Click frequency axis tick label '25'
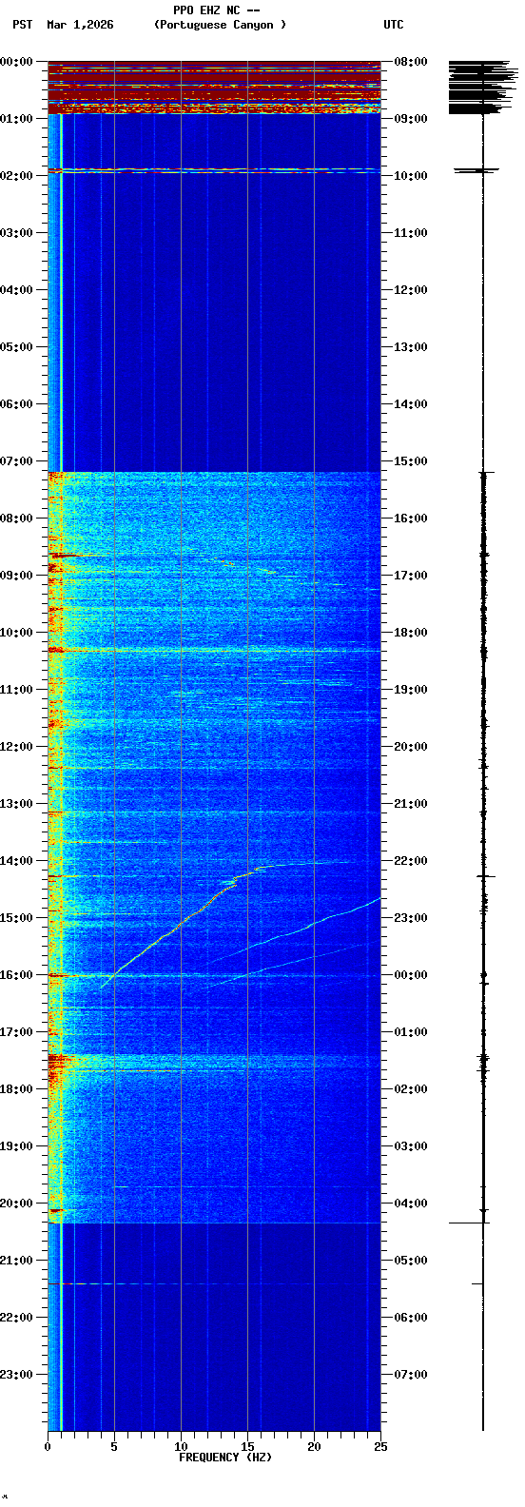 [380, 1447]
